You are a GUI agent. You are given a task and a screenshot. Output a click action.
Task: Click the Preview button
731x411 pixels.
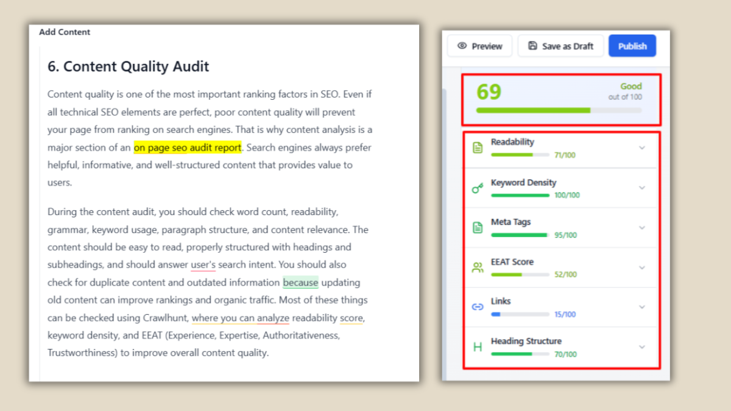[479, 46]
